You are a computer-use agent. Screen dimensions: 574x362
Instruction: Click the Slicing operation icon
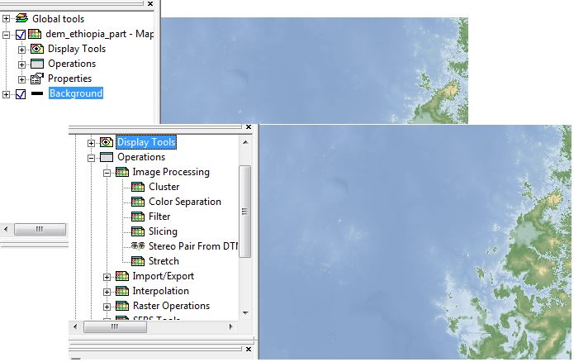tap(138, 231)
